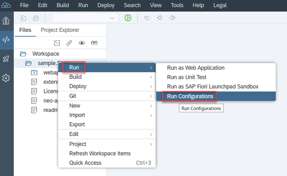
Task: Click the readme file icon
Action: click(34, 110)
